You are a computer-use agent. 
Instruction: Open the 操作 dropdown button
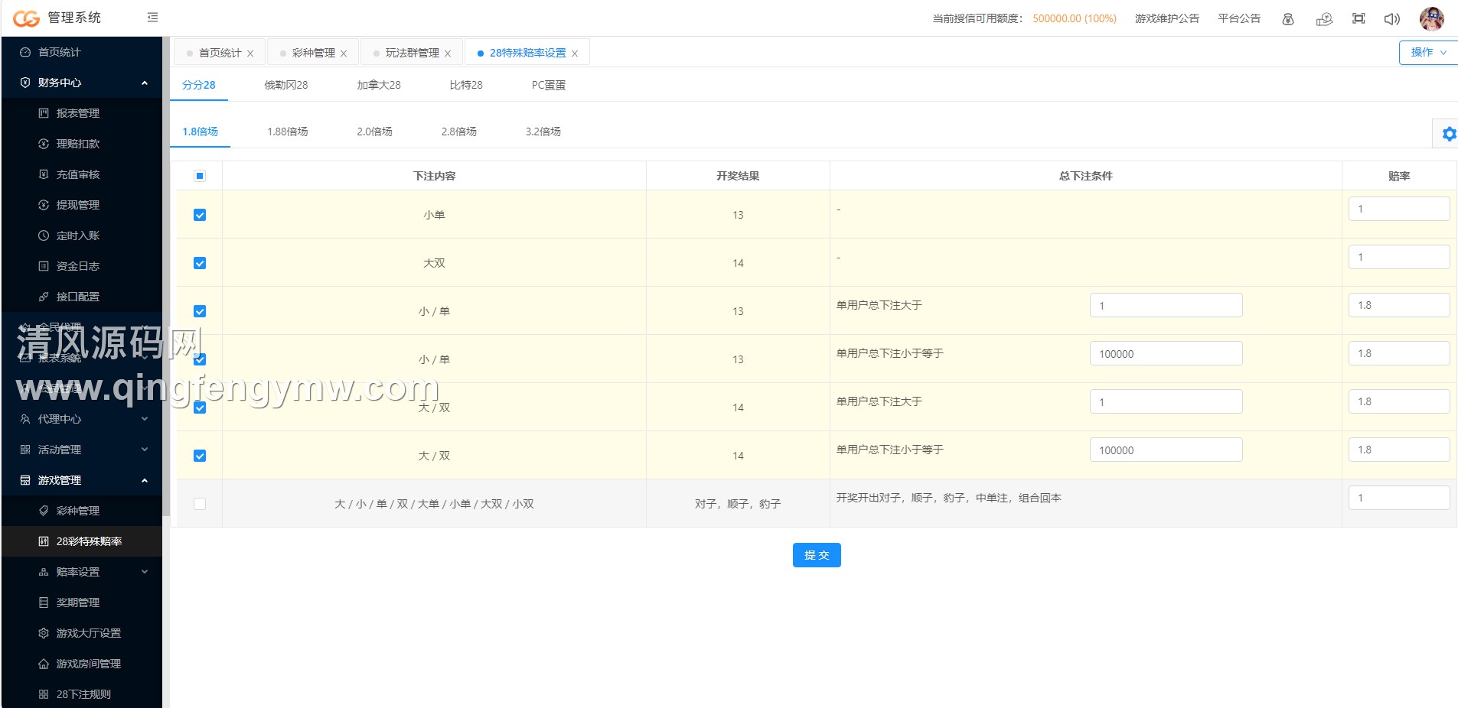(1427, 52)
